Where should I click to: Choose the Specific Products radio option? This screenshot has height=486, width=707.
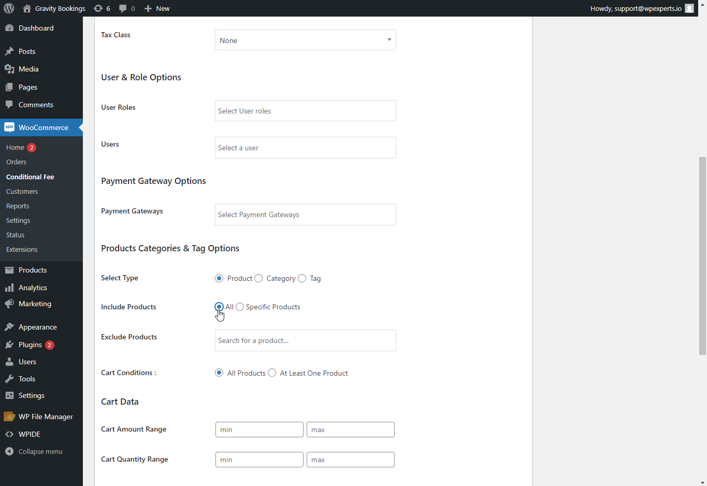pos(240,307)
